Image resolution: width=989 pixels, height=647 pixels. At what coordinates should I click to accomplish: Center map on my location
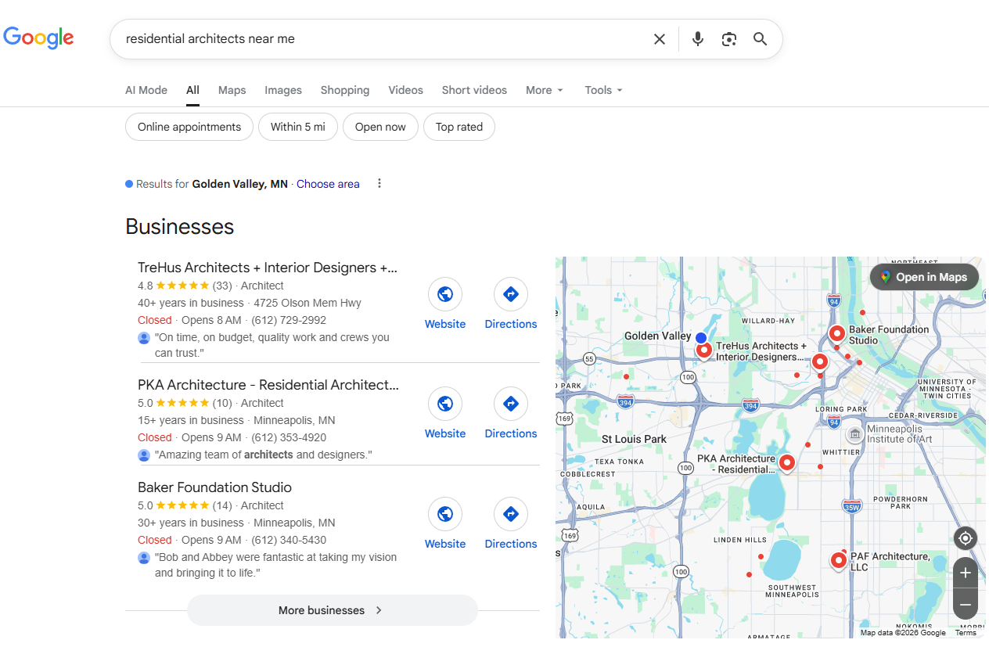click(x=965, y=538)
